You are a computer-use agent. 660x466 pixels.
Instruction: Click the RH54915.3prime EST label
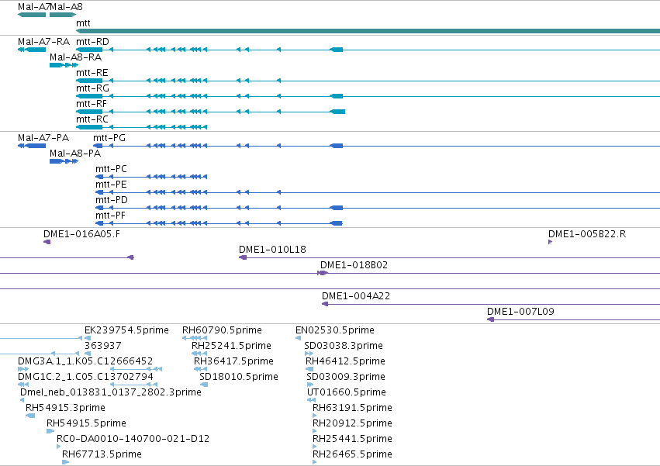click(65, 409)
